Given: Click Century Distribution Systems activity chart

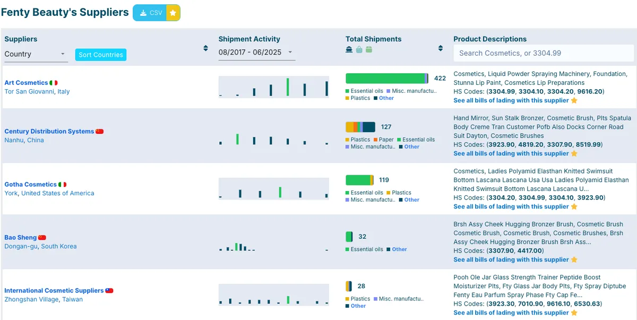Looking at the screenshot, I should [x=274, y=135].
